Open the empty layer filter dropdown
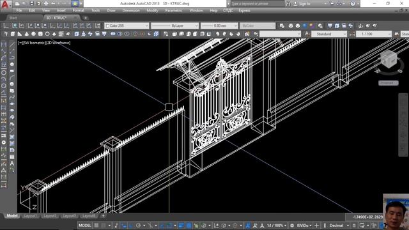The height and width of the screenshot is (230, 409). pyautogui.click(x=280, y=34)
